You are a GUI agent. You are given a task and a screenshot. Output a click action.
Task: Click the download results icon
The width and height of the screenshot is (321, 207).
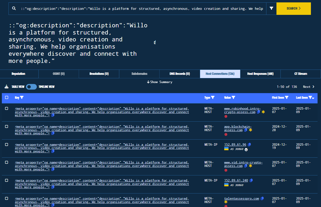(x=7, y=87)
